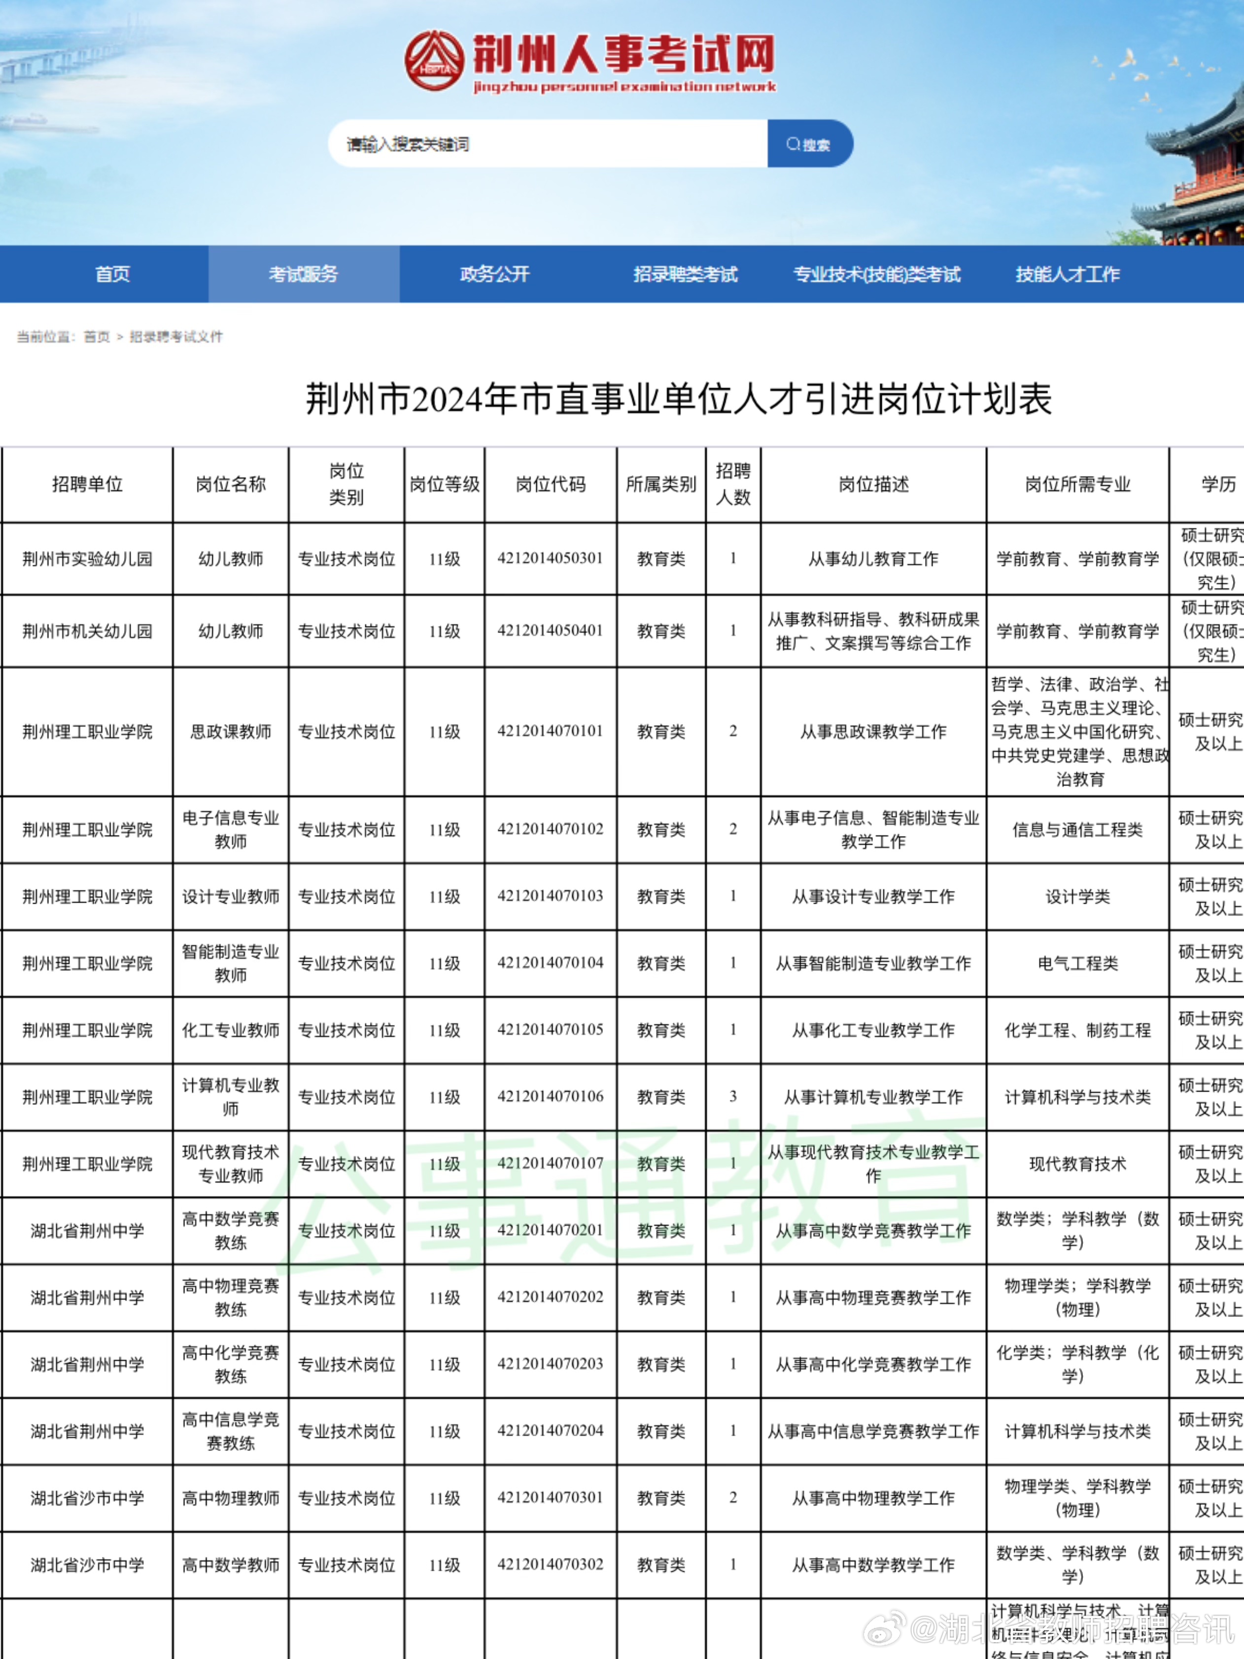This screenshot has height=1659, width=1244.
Task: Click the 高中数学竞赛教练 position cell
Action: pos(231,1230)
